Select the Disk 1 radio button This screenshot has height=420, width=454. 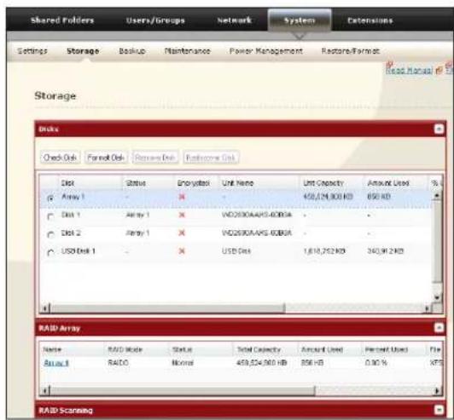[x=50, y=216]
